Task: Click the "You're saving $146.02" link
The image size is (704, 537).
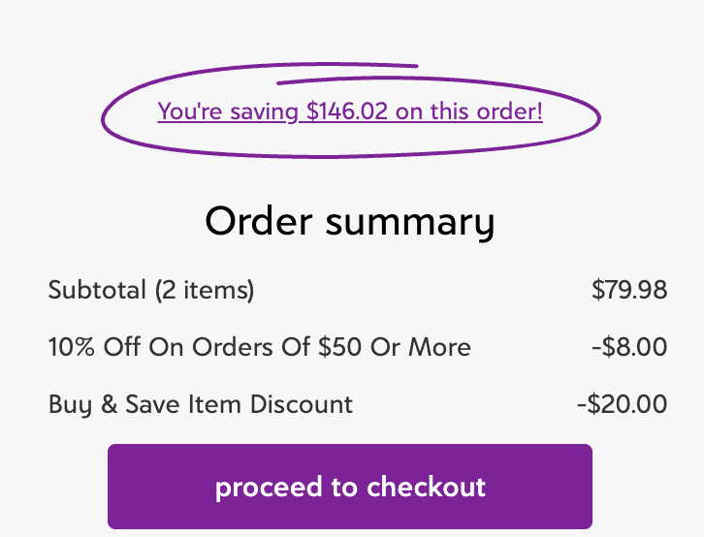Action: [x=349, y=111]
